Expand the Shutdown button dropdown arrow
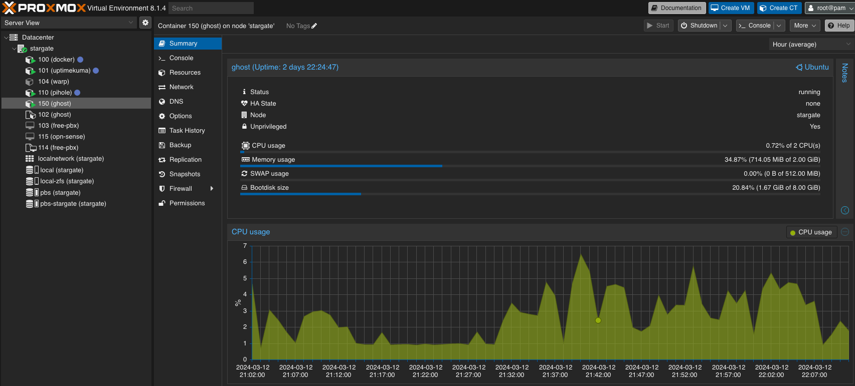The image size is (855, 386). click(x=725, y=26)
